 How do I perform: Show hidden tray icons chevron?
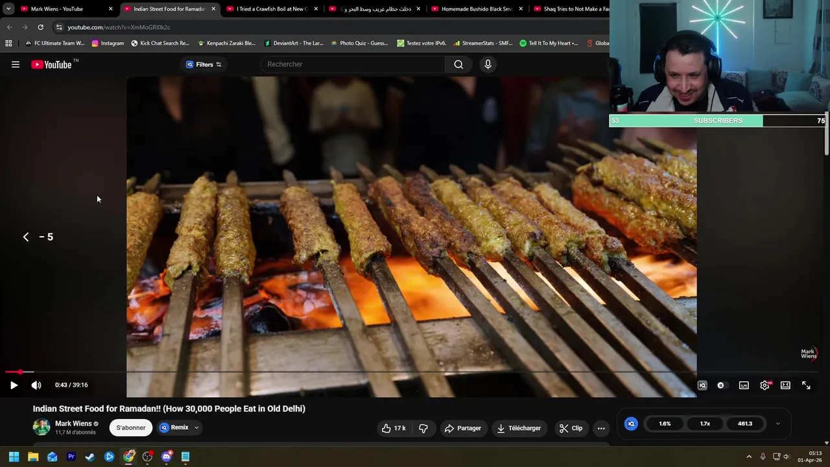click(749, 457)
